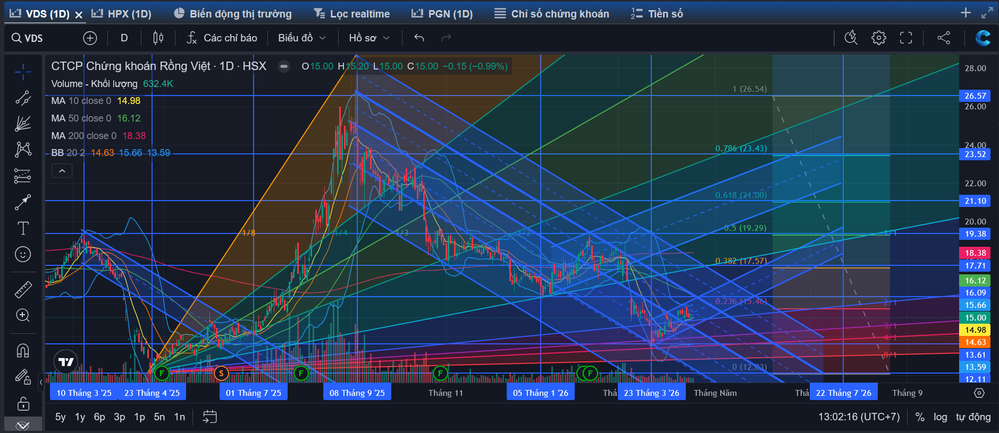999x433 pixels.
Task: Collapse the indicator legend
Action: pyautogui.click(x=62, y=171)
